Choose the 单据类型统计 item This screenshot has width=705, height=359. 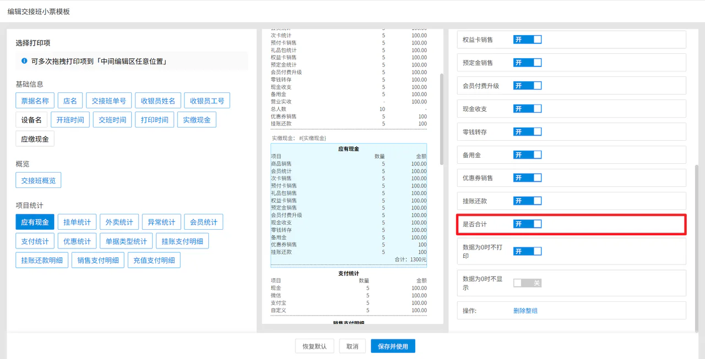pyautogui.click(x=127, y=241)
